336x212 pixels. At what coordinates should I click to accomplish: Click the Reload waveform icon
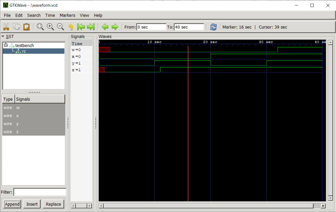point(213,27)
